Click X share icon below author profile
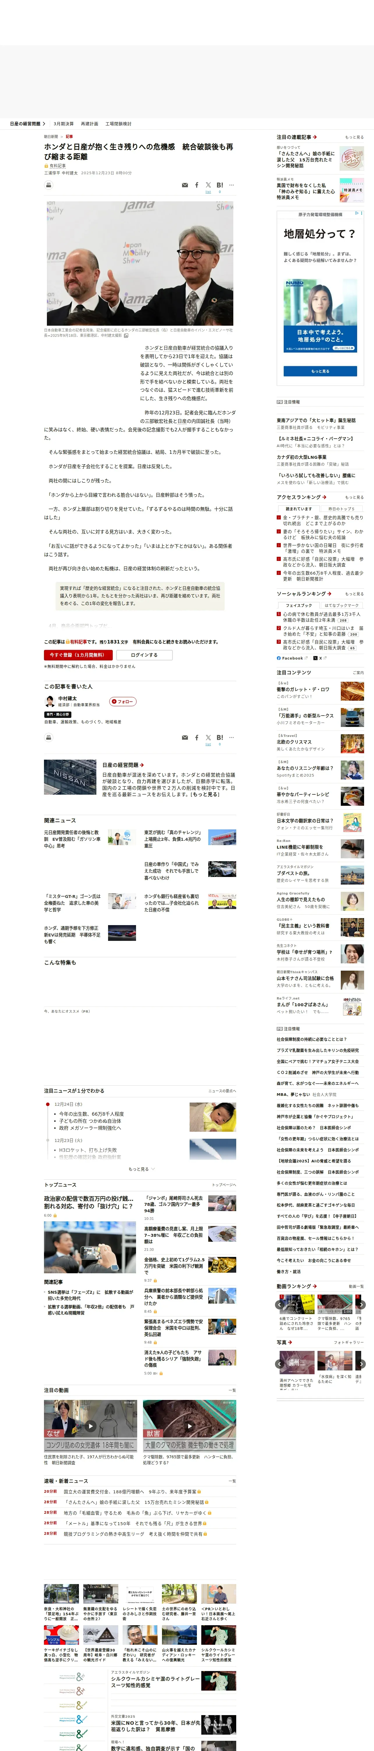This screenshot has width=374, height=1751. 208,737
